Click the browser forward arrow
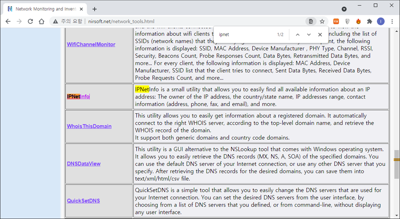400x219 pixels. pyautogui.click(x=19, y=21)
